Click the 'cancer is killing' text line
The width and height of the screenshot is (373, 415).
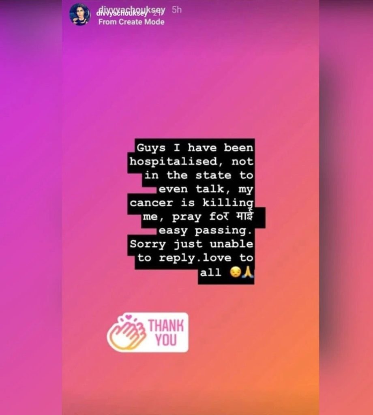(x=191, y=203)
